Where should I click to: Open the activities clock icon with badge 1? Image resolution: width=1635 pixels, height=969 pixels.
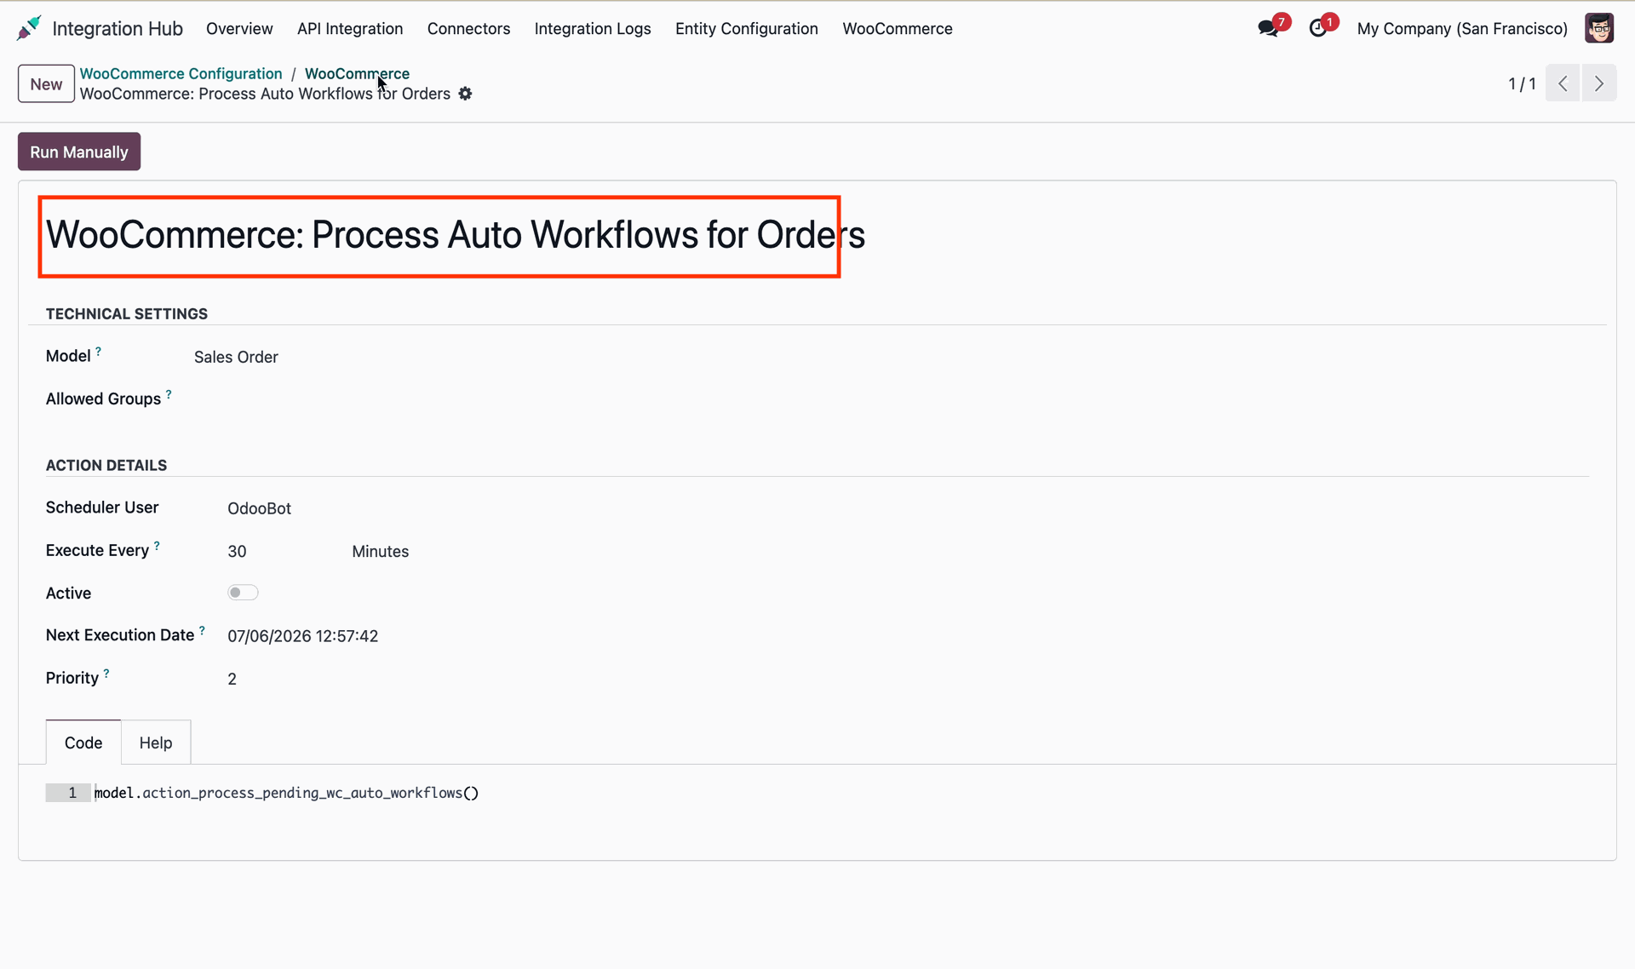[x=1318, y=28]
